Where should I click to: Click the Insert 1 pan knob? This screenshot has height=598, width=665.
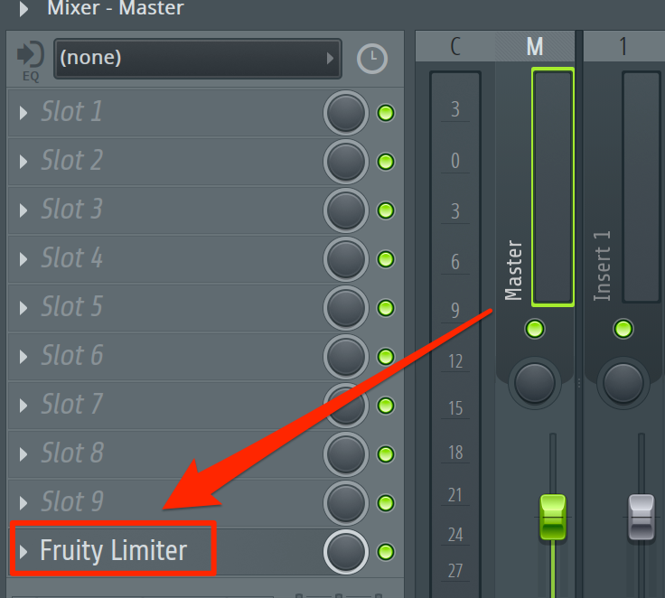623,383
